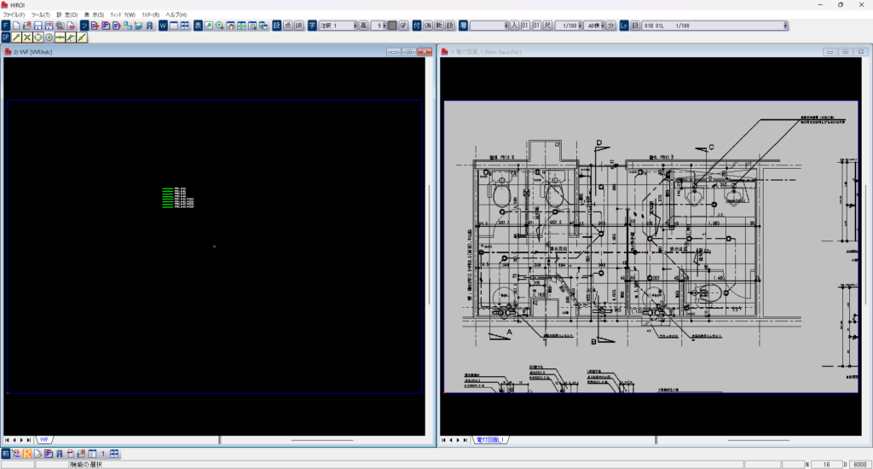Click the orange R icon in bottom toolbar
The image size is (873, 469).
click(x=27, y=453)
